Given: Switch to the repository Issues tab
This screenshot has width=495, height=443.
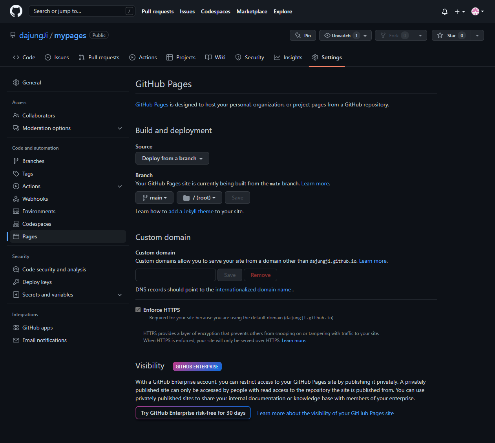Looking at the screenshot, I should click(57, 57).
